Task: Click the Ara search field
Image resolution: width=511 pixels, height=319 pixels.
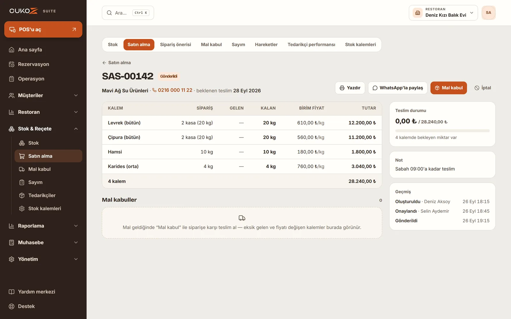Action: coord(128,13)
